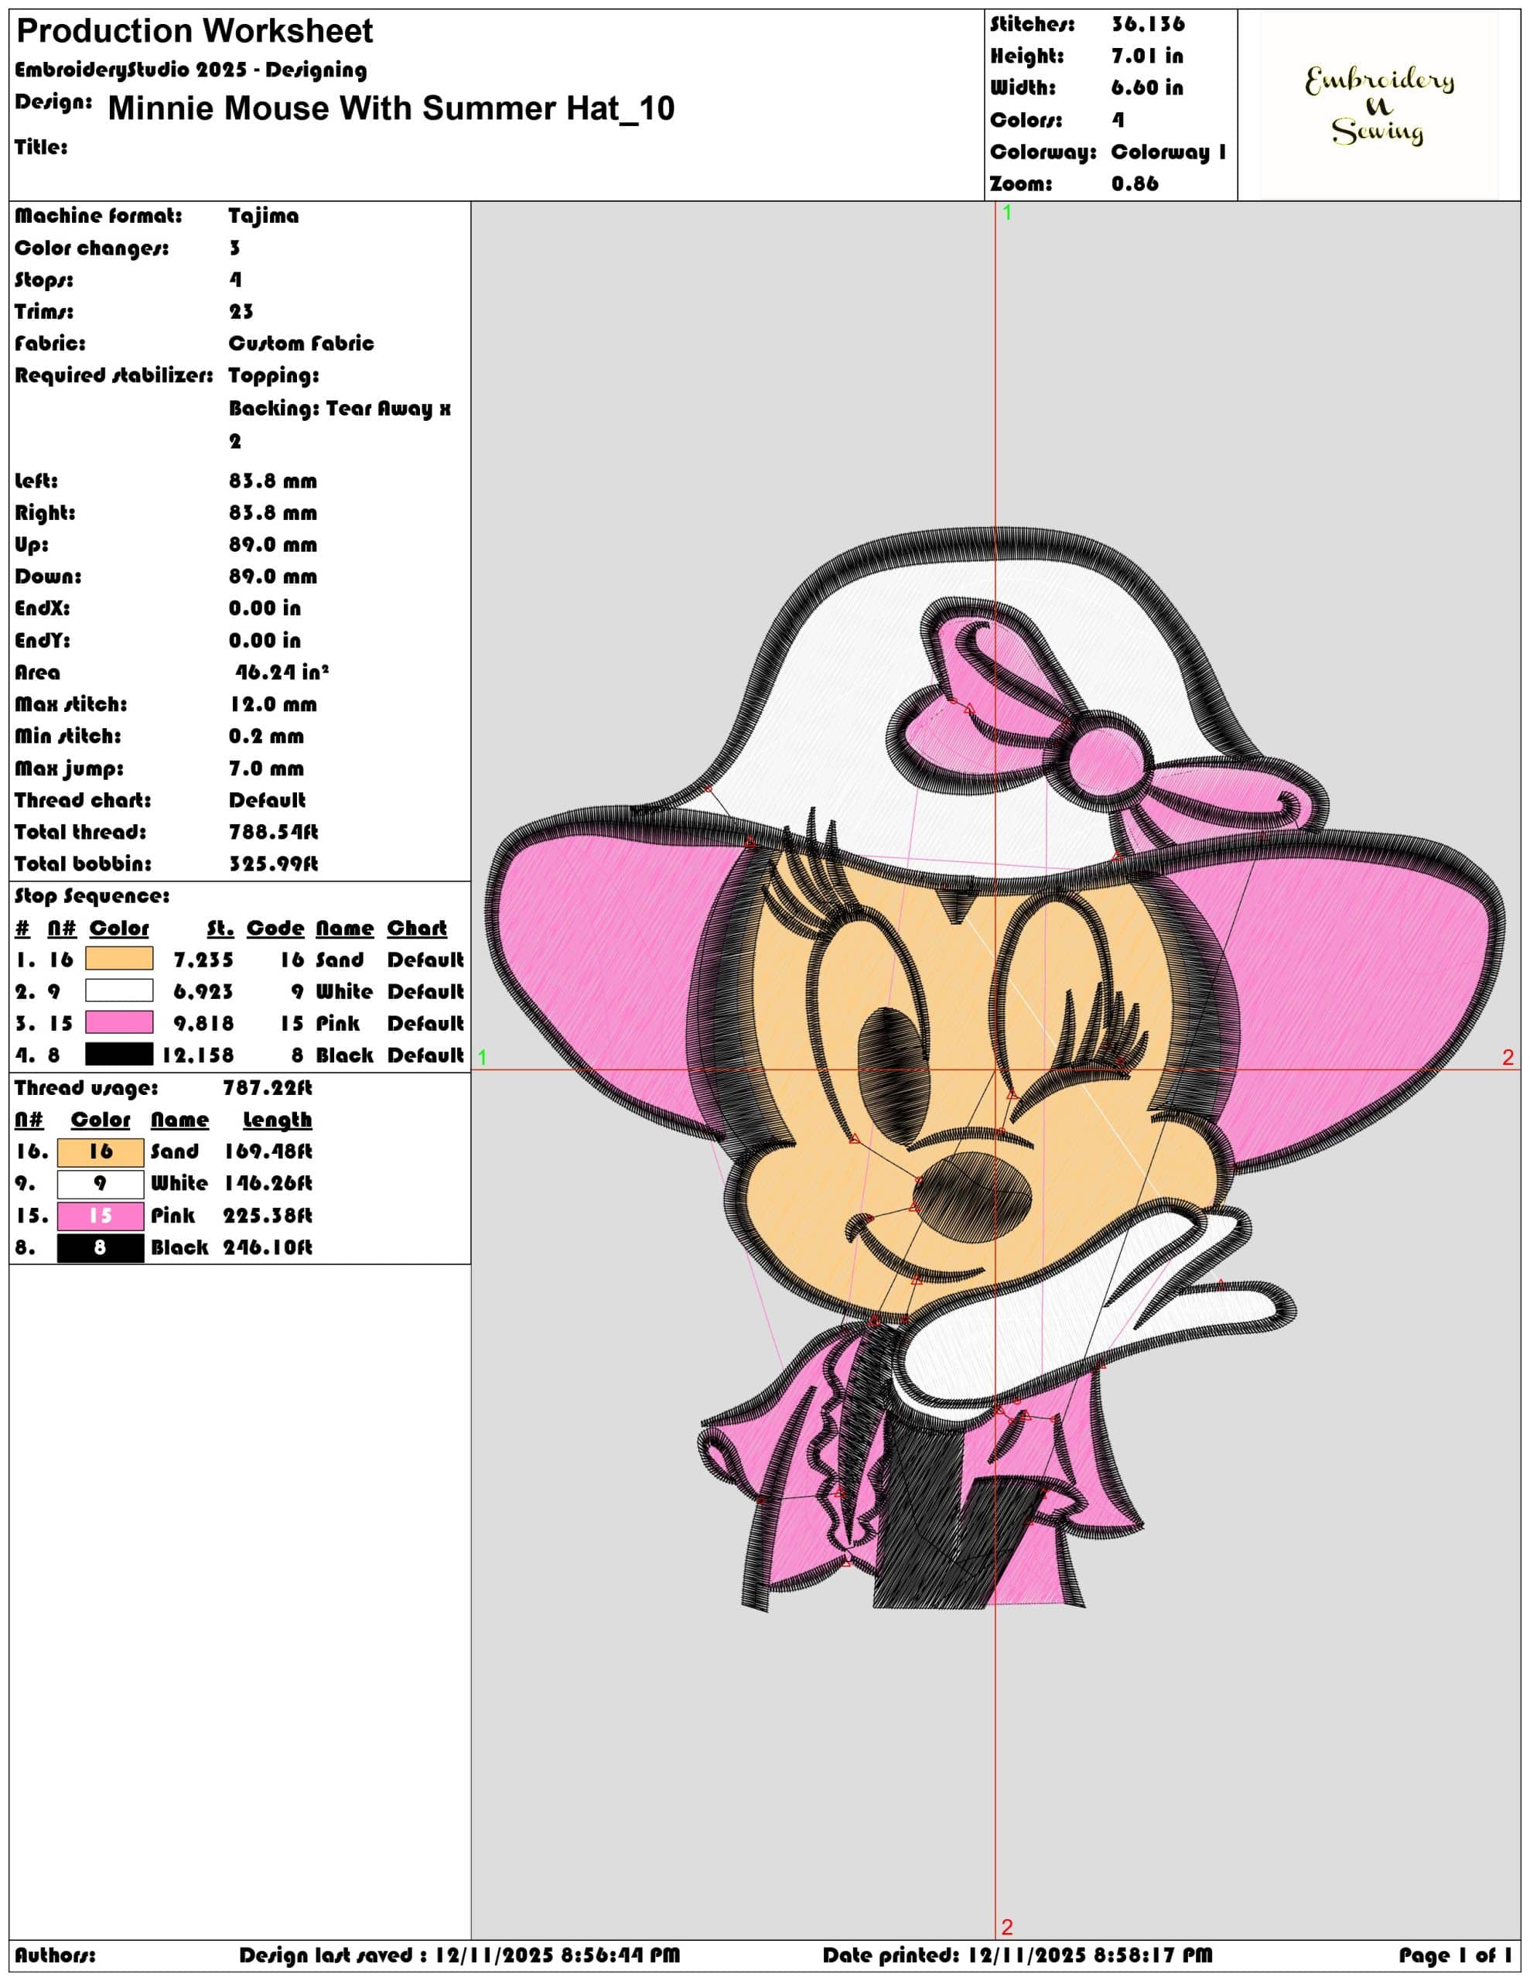1530x1981 pixels.
Task: Click the Width value '6.60 in'
Action: point(1147,88)
